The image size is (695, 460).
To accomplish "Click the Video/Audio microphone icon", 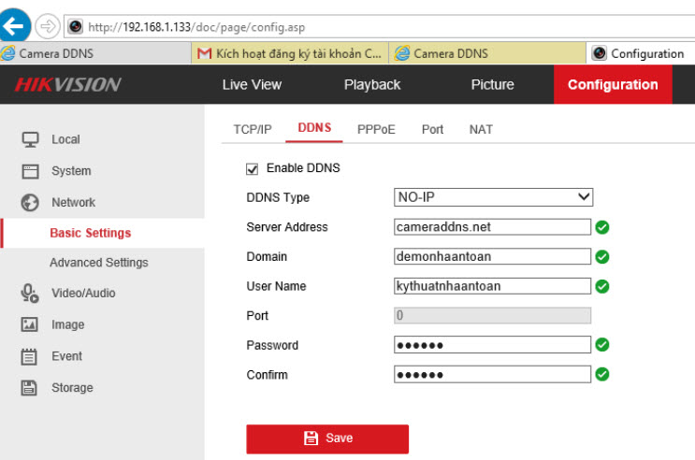I will pos(30,294).
